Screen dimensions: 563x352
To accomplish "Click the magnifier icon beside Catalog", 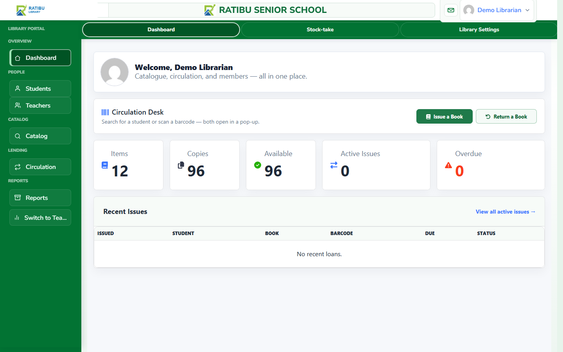I will [18, 136].
